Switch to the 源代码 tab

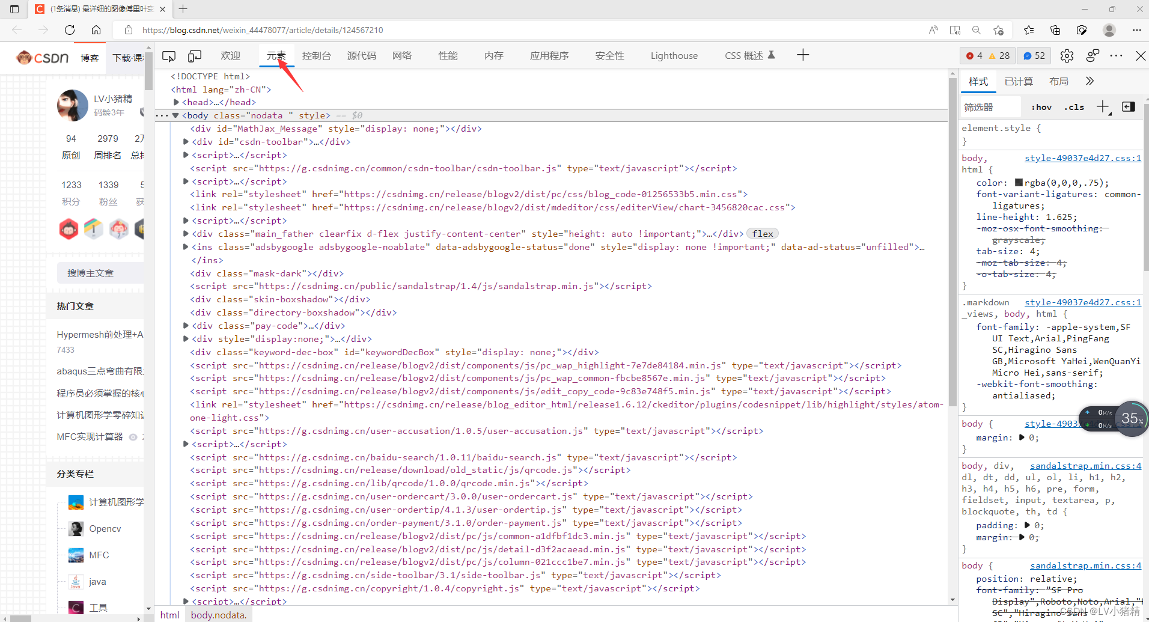[362, 56]
